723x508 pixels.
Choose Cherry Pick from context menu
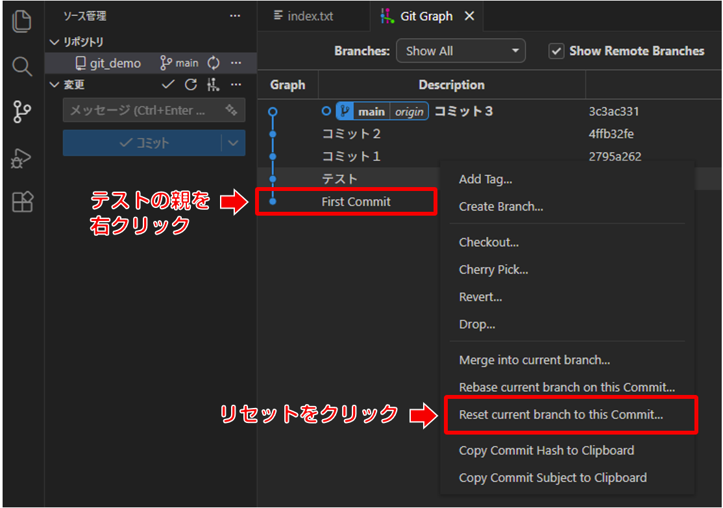tap(493, 270)
